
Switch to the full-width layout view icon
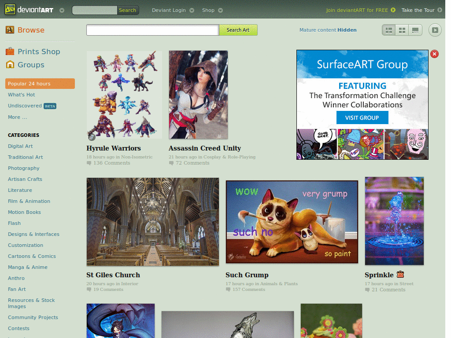(415, 30)
